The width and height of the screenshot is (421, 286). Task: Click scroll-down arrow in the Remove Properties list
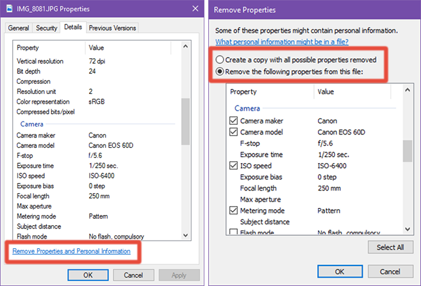pyautogui.click(x=406, y=228)
